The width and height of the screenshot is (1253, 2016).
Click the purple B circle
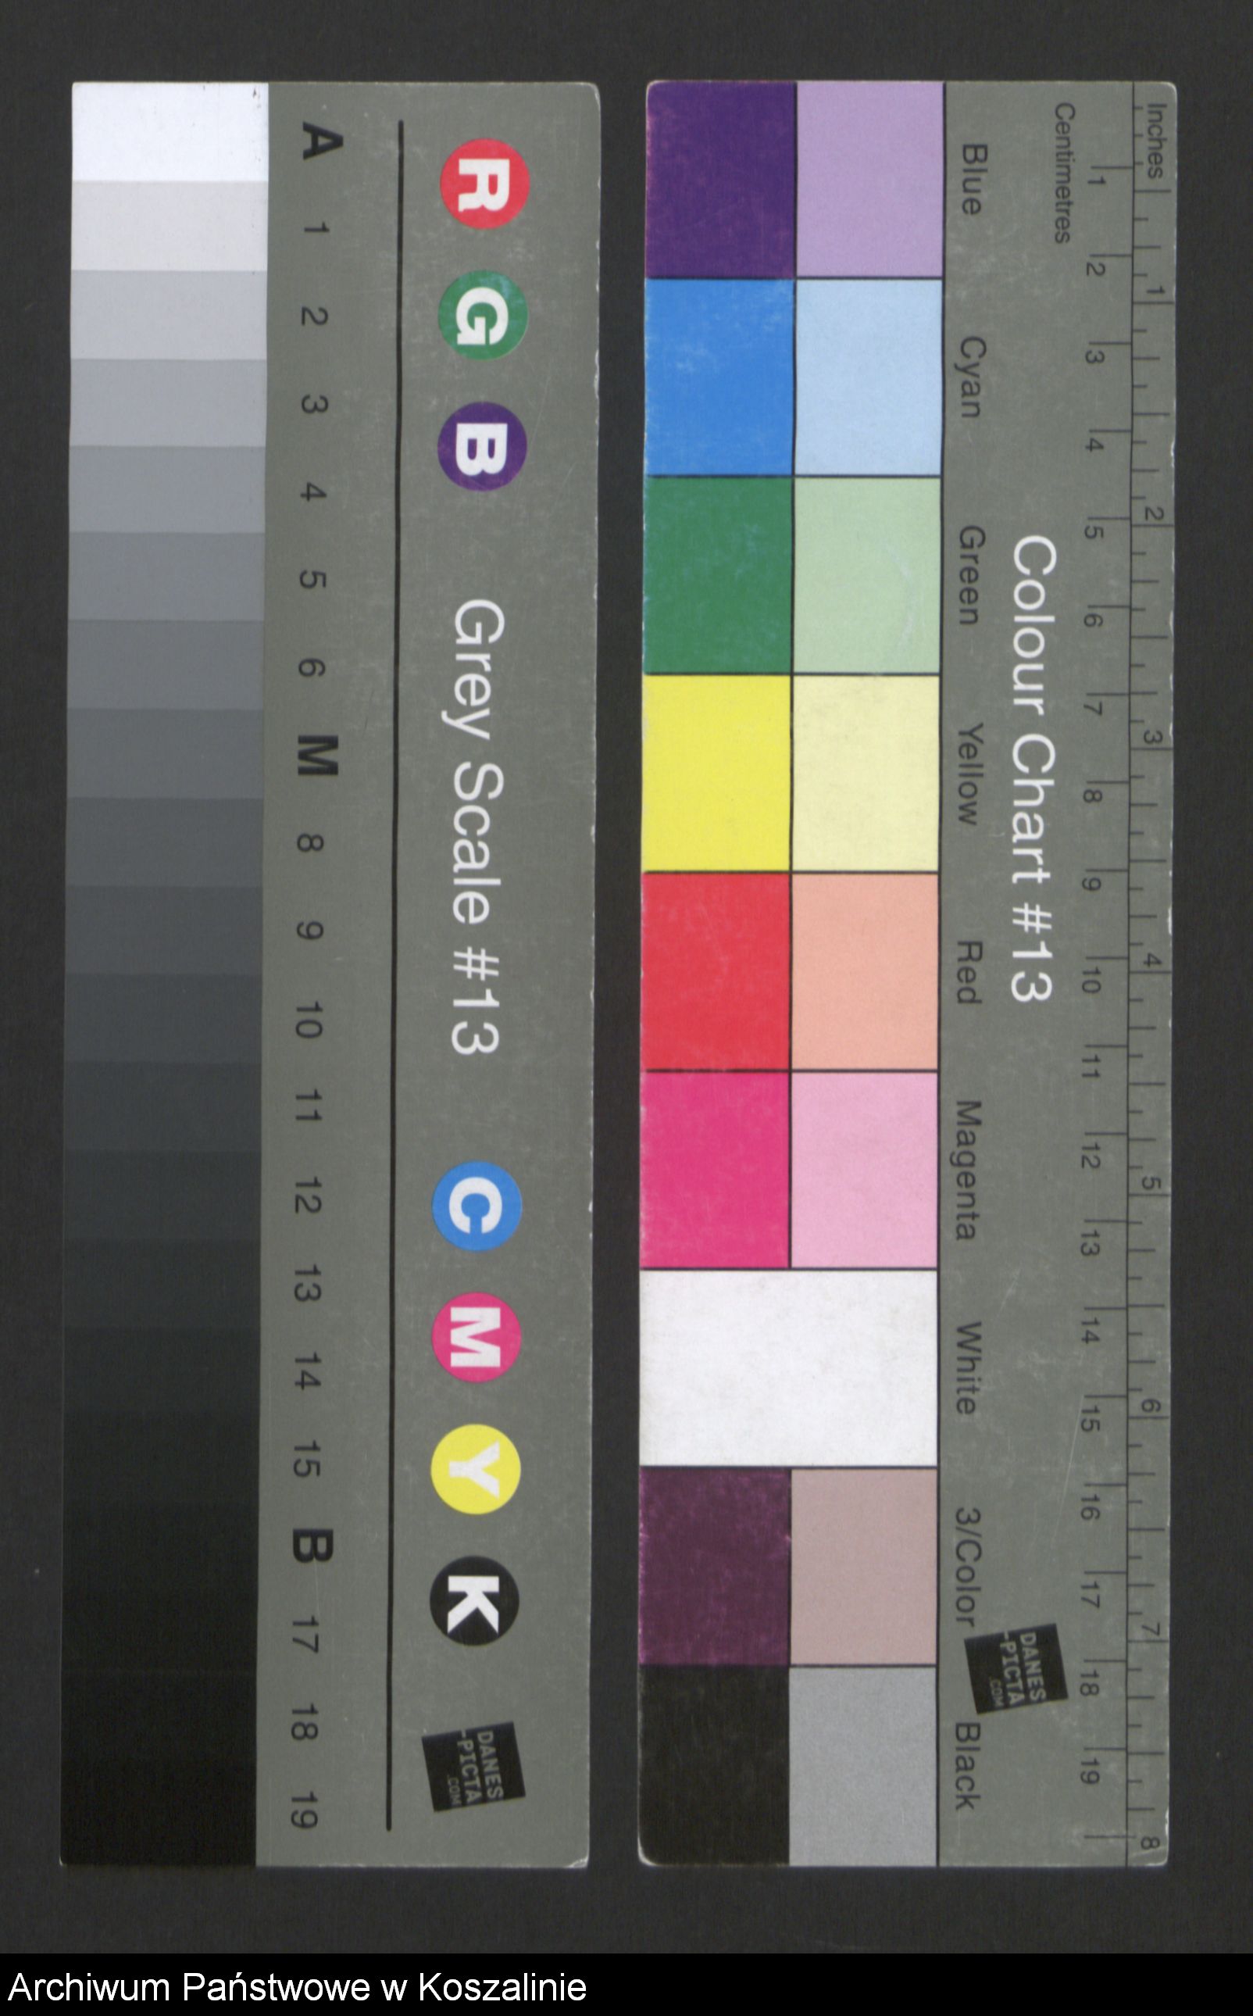(482, 446)
